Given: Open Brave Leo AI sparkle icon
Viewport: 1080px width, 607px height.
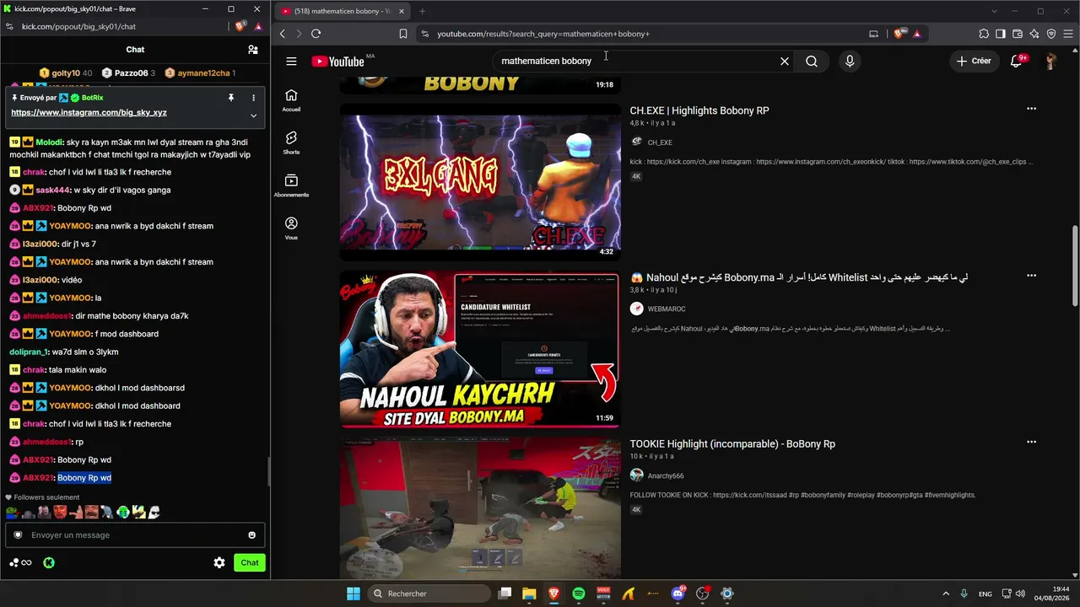Looking at the screenshot, I should click(1034, 34).
